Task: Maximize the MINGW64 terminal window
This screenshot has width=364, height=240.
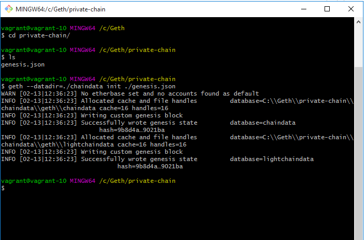Action: coord(327,9)
